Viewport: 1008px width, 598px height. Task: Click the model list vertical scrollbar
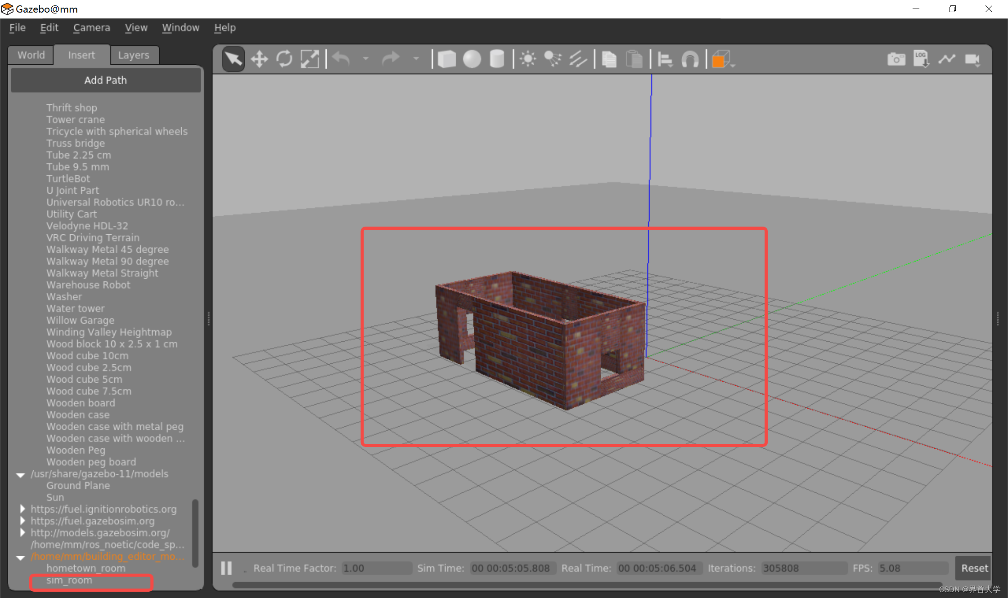[x=195, y=533]
